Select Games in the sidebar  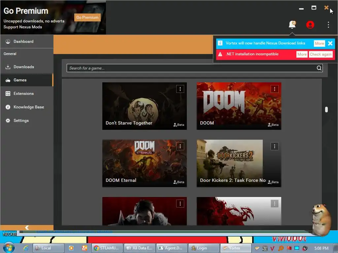27,80
